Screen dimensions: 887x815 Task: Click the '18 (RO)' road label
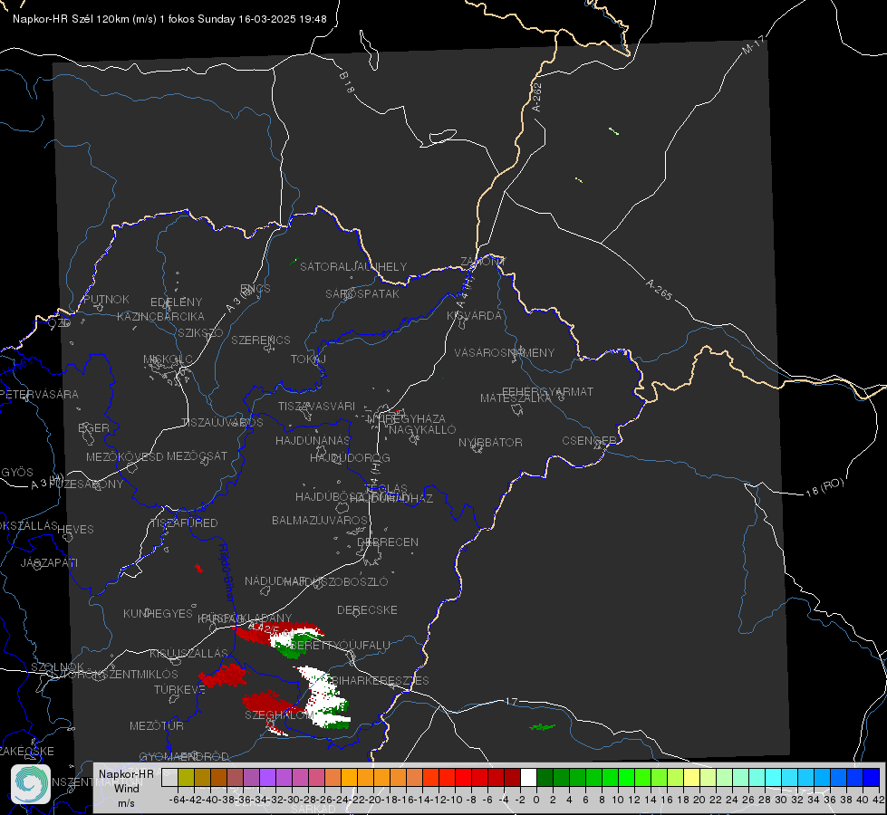(824, 487)
